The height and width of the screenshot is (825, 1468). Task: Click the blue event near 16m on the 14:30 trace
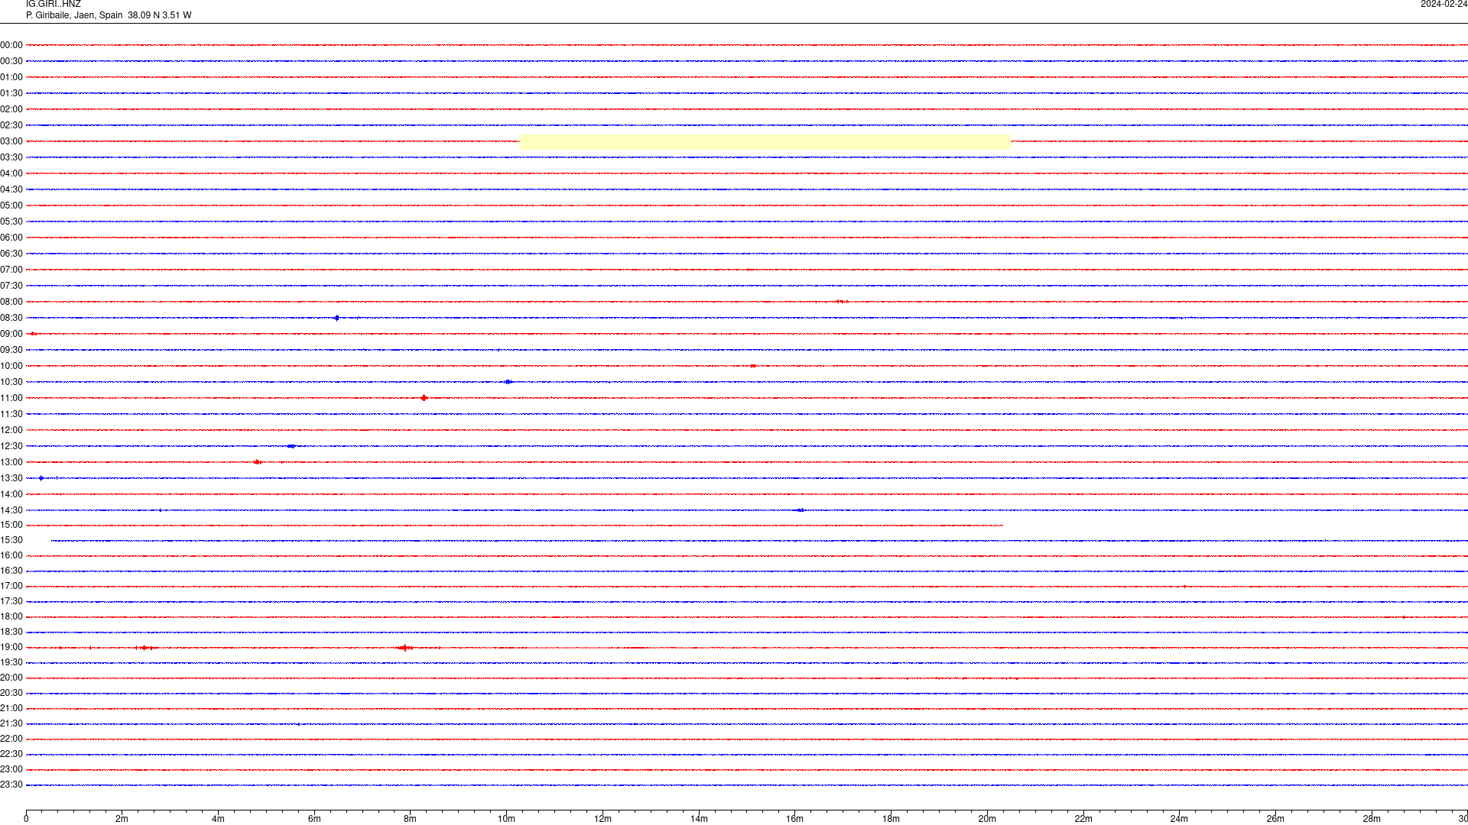click(x=801, y=510)
